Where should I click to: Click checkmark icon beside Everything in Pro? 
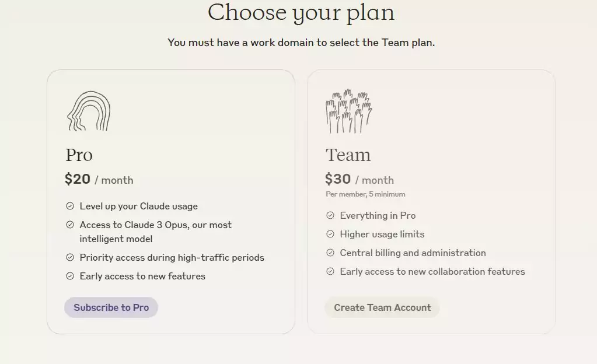coord(330,215)
